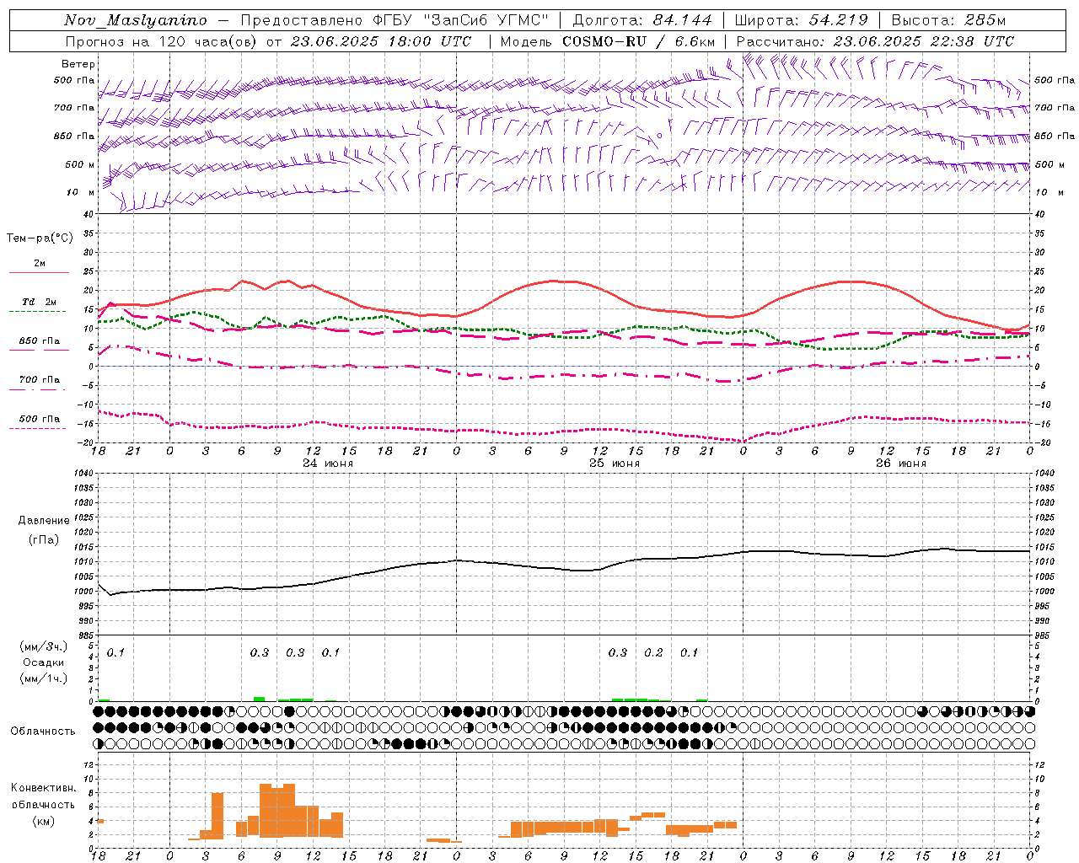Click the '26 июня' date label

901,464
